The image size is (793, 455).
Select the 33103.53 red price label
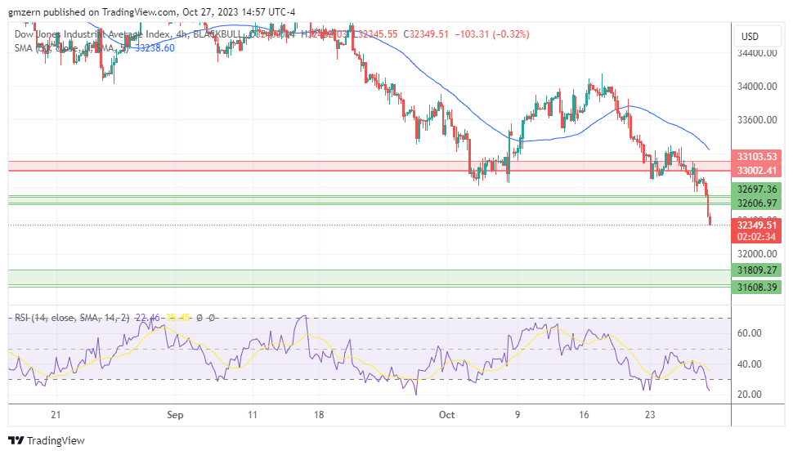[756, 157]
